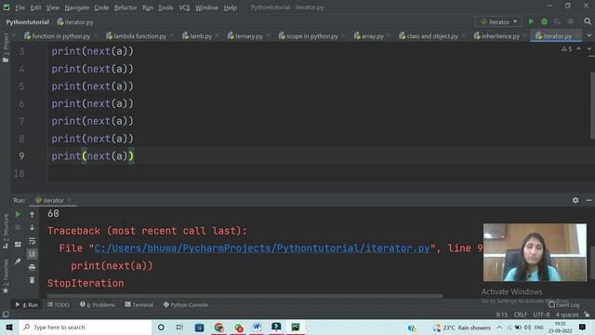The height and width of the screenshot is (335, 595).
Task: Open the Run menu
Action: click(148, 7)
